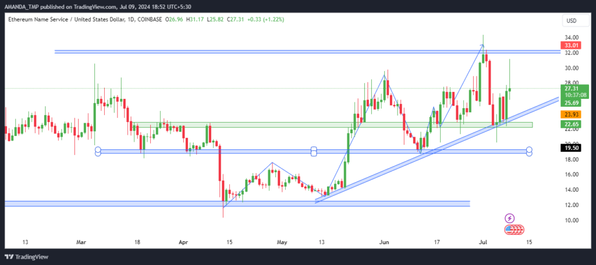Select the upper blue resistance line near 32.00
The width and height of the screenshot is (596, 265).
307,51
